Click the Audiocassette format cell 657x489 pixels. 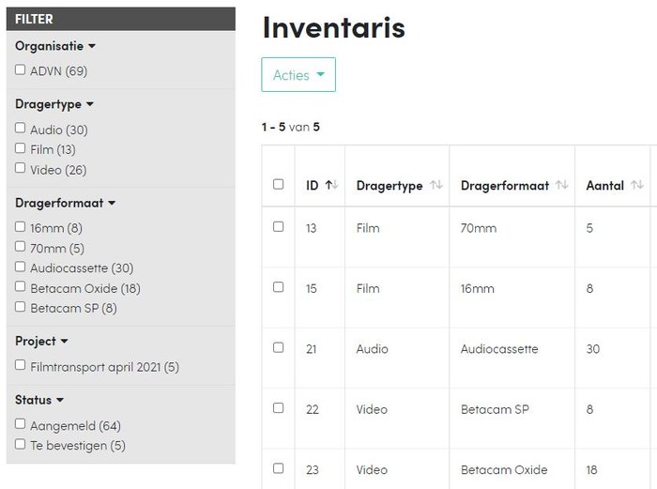[x=499, y=349]
